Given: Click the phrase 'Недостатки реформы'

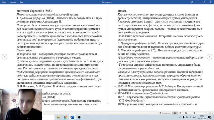Looking at the screenshot, I should [x=32, y=72].
